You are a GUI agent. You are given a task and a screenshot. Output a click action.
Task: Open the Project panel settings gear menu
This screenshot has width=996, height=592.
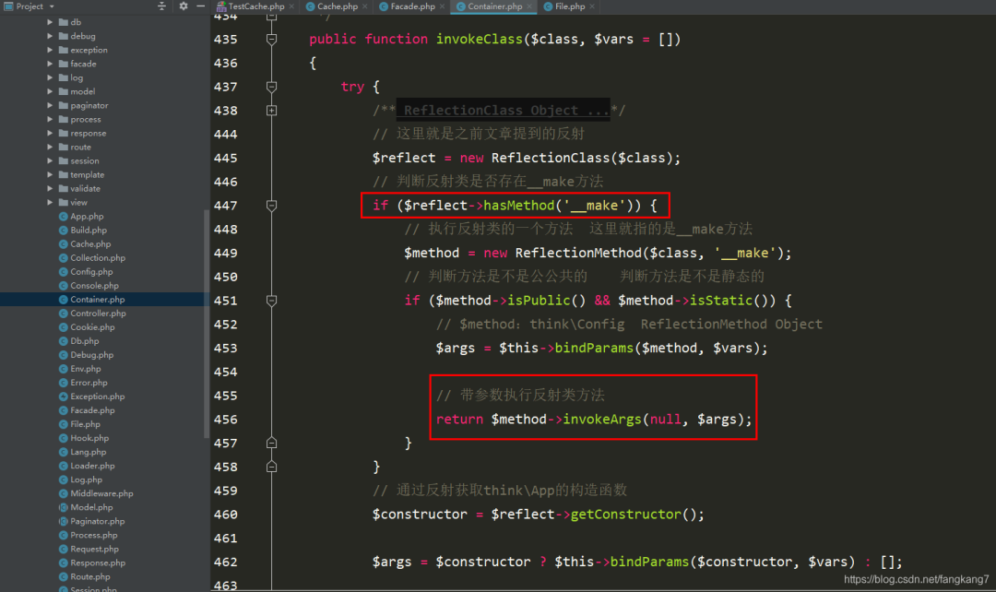click(183, 6)
